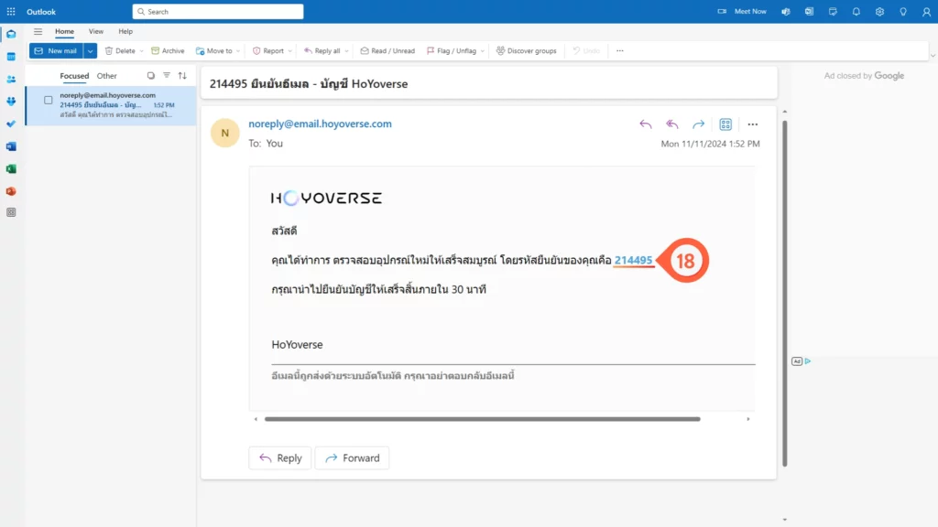Switch to the View ribbon tab

pos(95,32)
